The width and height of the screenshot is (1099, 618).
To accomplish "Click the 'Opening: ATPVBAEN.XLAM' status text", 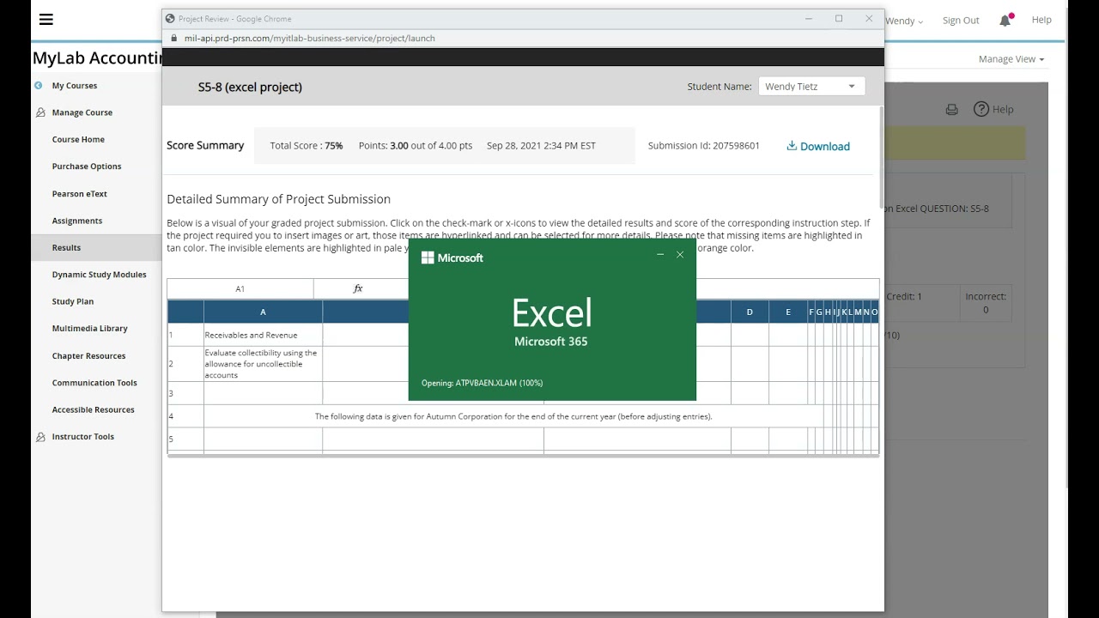I will tap(483, 383).
